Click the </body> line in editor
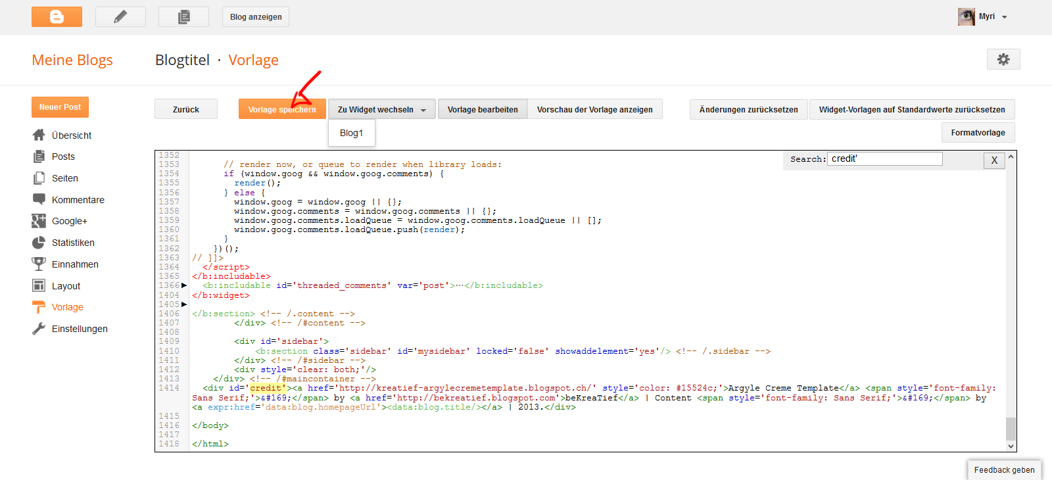The image size is (1052, 480). [x=210, y=425]
